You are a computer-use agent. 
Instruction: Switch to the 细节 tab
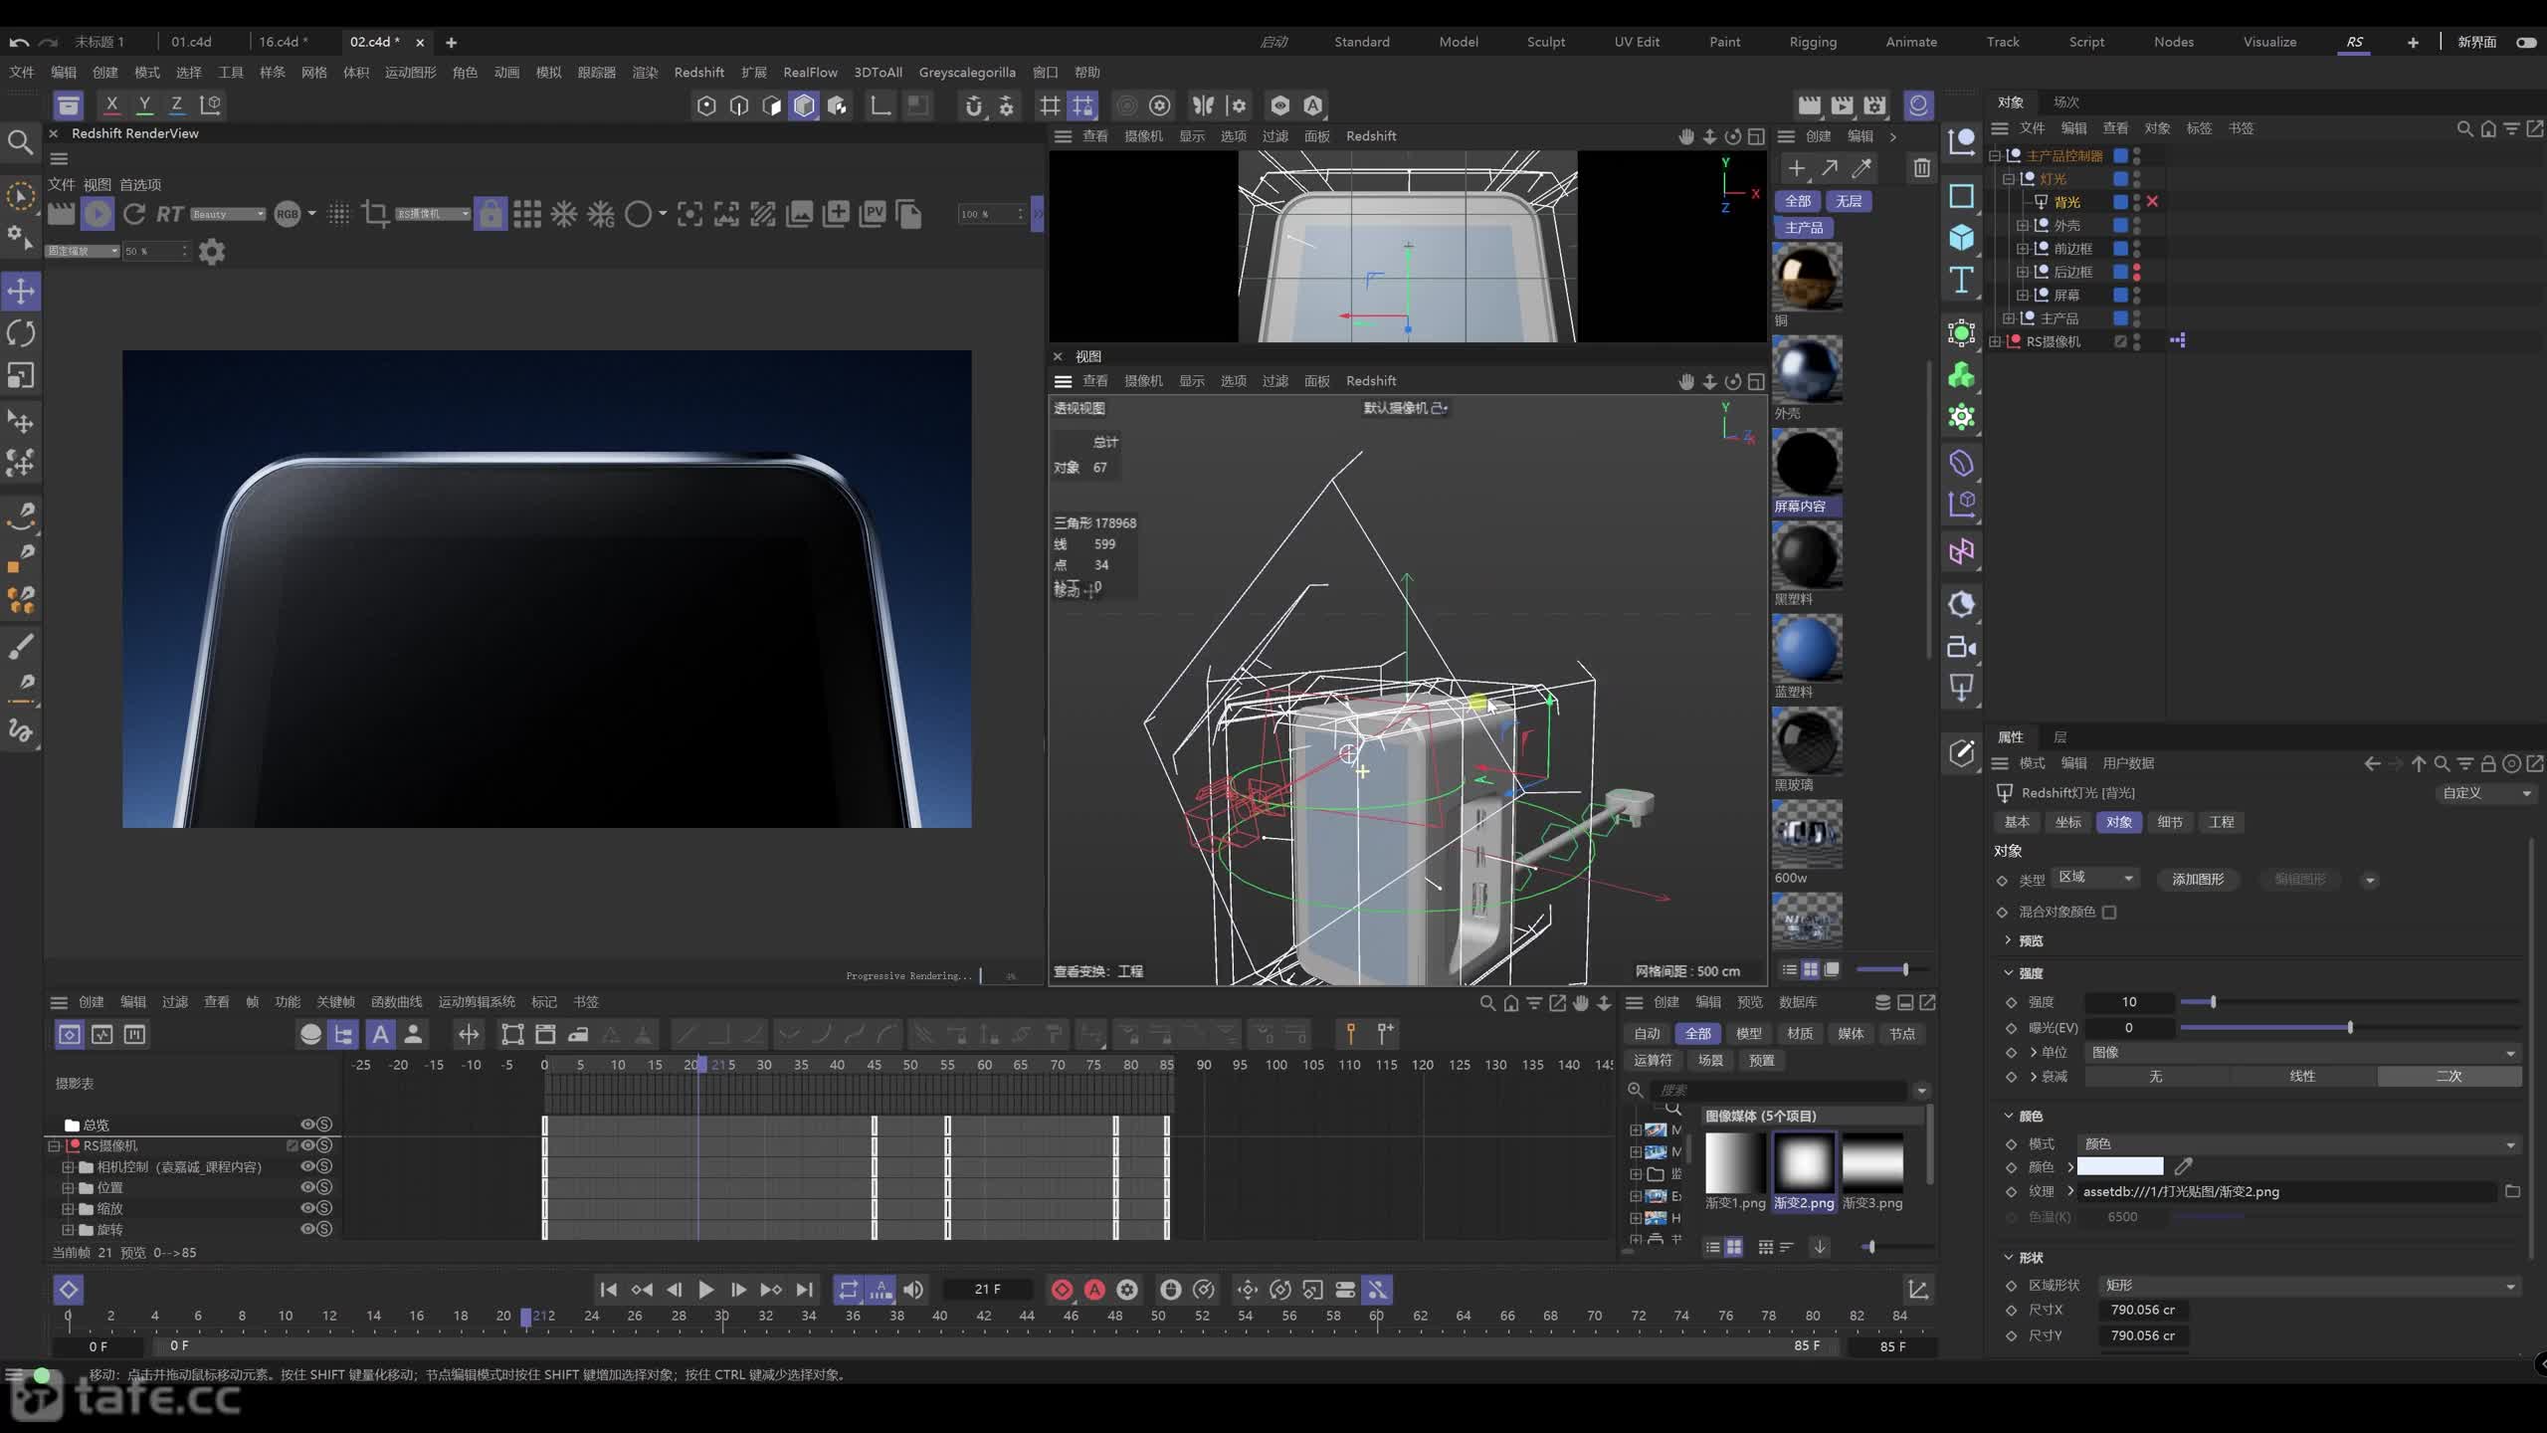click(2170, 822)
